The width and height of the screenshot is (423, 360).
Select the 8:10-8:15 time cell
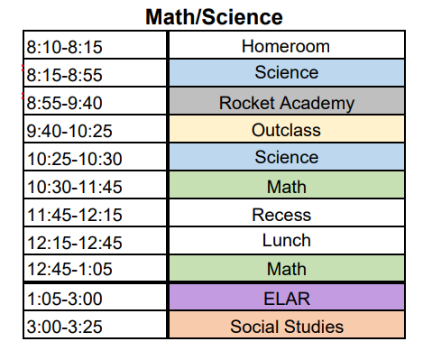(x=95, y=45)
